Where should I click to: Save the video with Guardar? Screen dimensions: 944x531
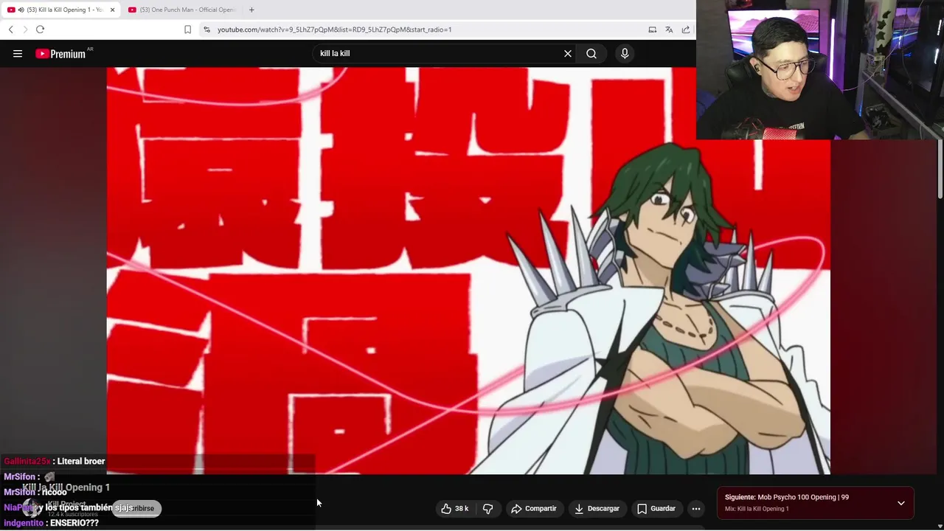(x=656, y=508)
